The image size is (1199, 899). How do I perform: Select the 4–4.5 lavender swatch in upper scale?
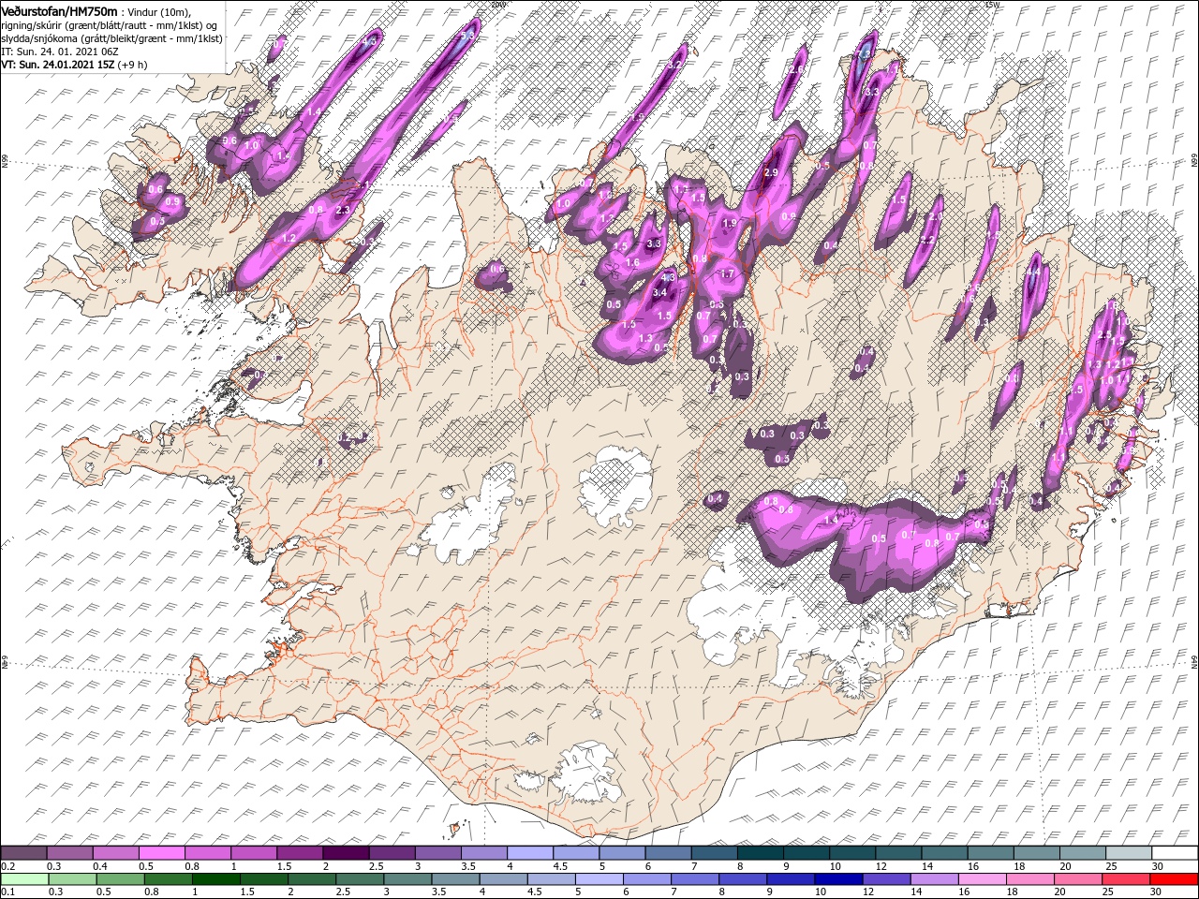(530, 853)
